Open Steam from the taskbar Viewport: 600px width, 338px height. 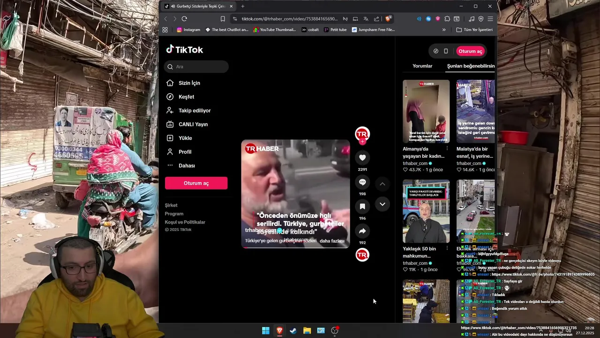click(293, 330)
